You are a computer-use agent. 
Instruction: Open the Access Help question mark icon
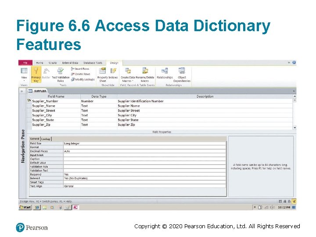[294, 62]
